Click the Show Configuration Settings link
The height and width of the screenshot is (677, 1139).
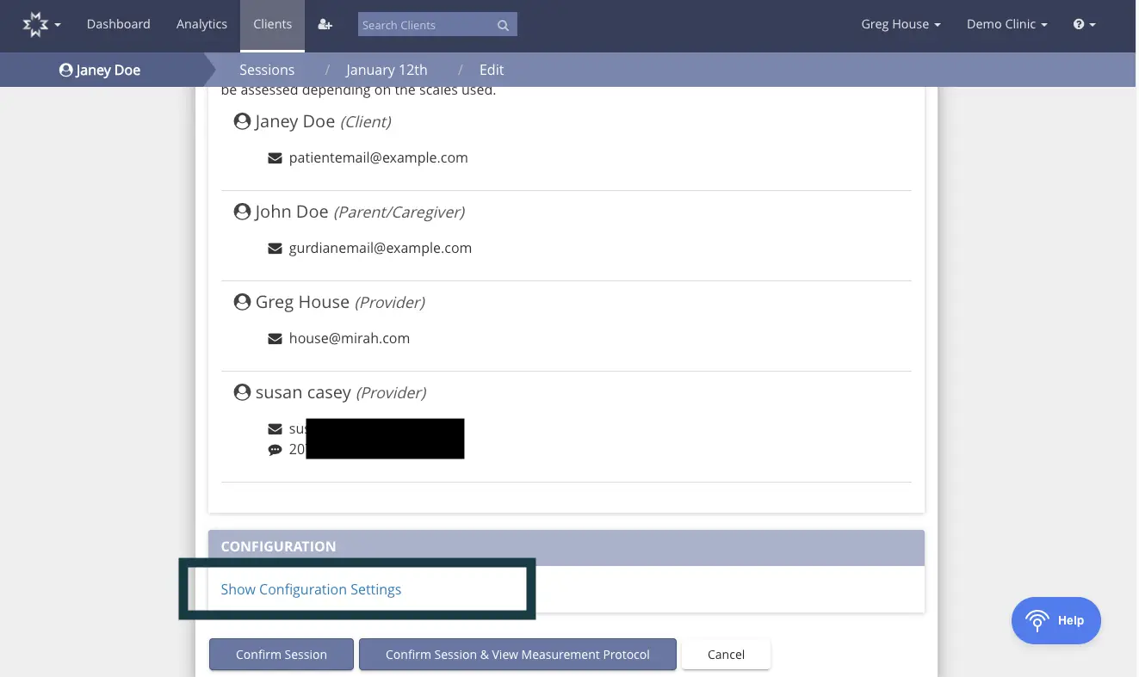click(x=311, y=590)
